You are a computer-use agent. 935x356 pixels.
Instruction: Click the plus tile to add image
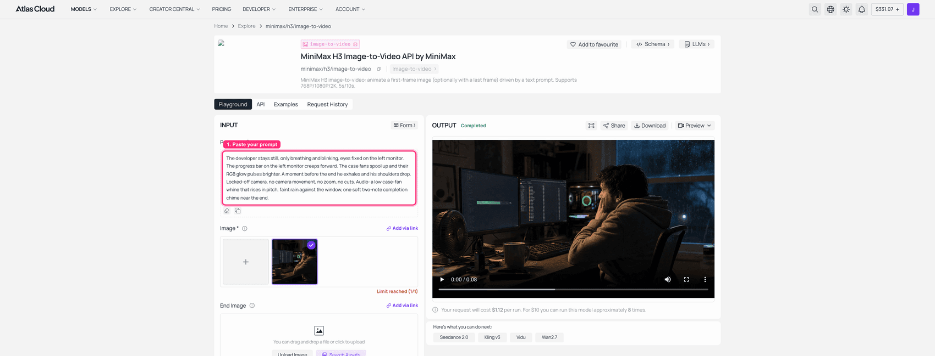click(246, 262)
